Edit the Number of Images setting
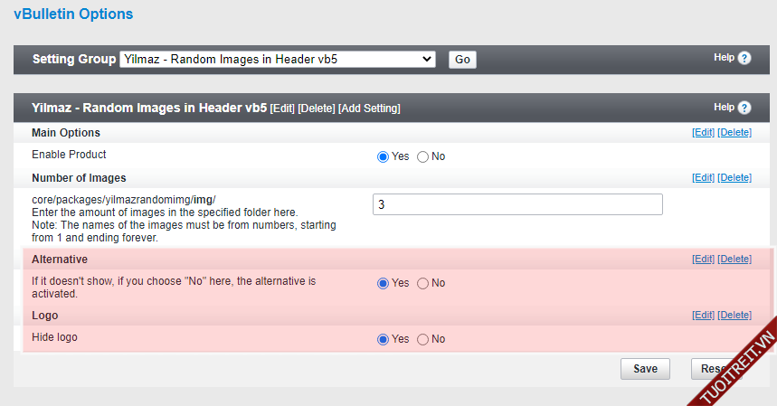Screen dimensions: 777x406 coord(703,178)
